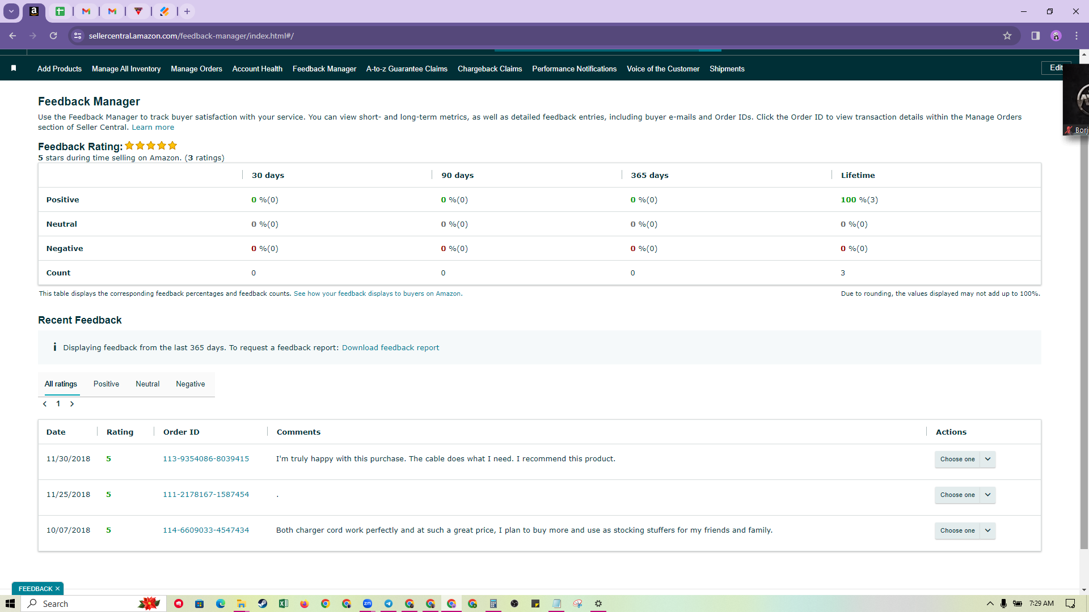This screenshot has height=612, width=1089.
Task: Open Notepad from the taskbar
Action: coord(556,603)
